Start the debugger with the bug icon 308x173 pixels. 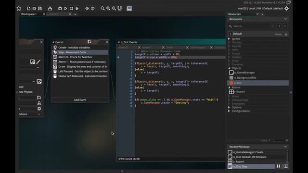tap(60, 9)
